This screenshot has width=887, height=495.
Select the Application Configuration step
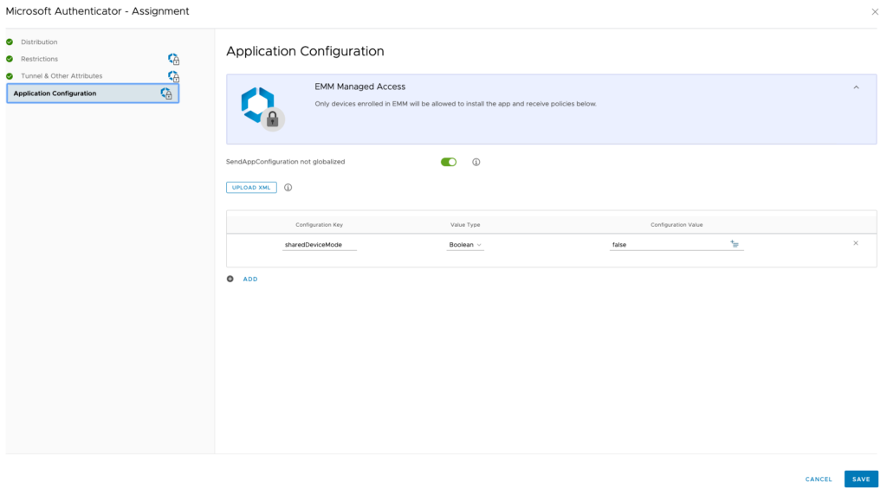pyautogui.click(x=93, y=93)
